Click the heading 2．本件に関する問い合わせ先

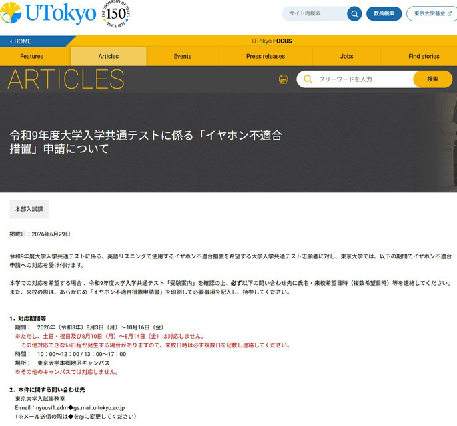(x=47, y=390)
